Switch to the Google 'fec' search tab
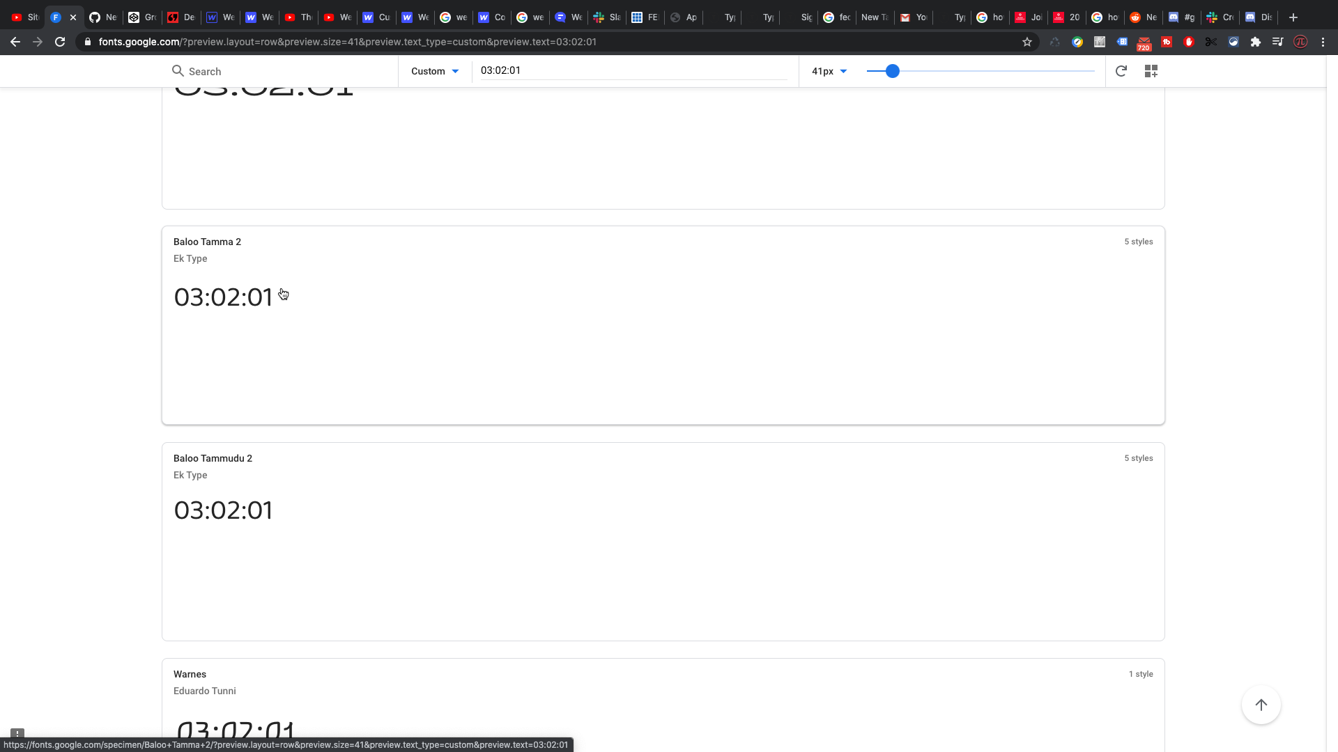The image size is (1338, 752). (836, 17)
